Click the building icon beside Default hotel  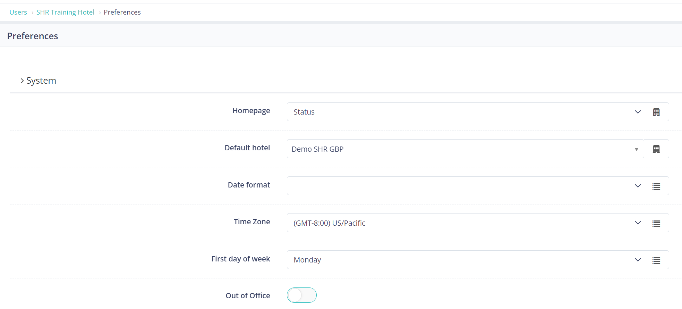coord(656,149)
